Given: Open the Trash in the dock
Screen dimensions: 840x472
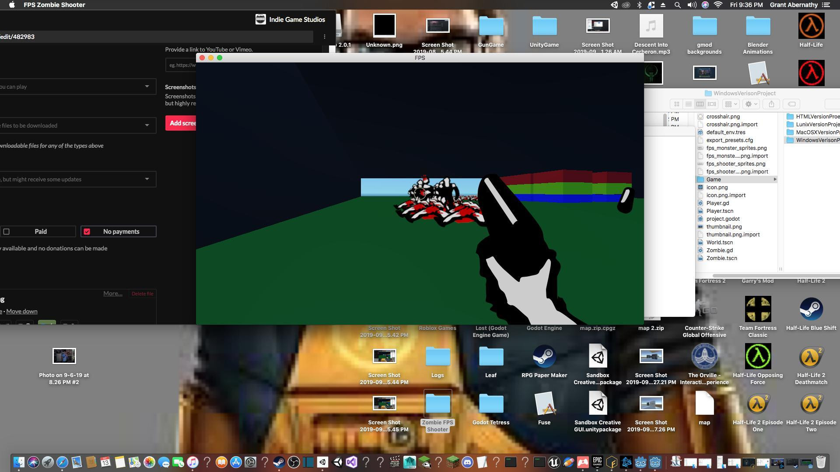Looking at the screenshot, I should tap(821, 462).
